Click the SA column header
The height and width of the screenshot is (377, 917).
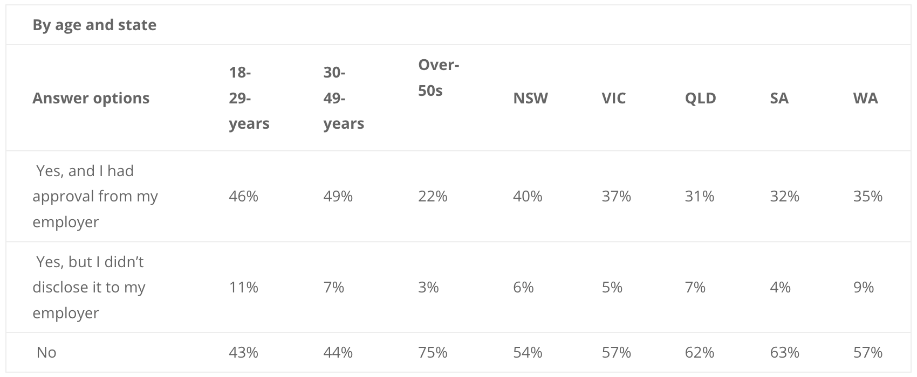click(x=779, y=98)
